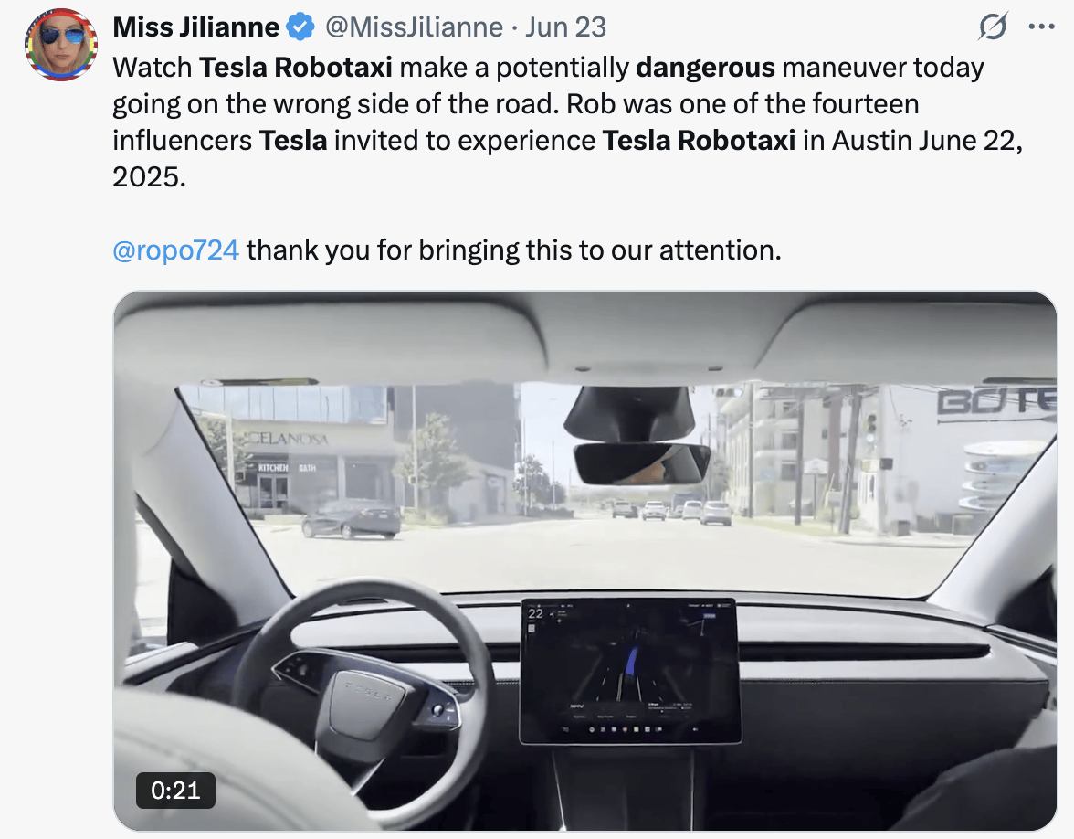Viewport: 1074px width, 839px height.
Task: Click the blue verified badge
Action: coord(300,27)
